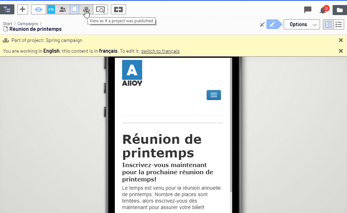Viewport: 347px width, 213px height.
Task: Open the hamburger menu in phone preview
Action: pos(213,95)
